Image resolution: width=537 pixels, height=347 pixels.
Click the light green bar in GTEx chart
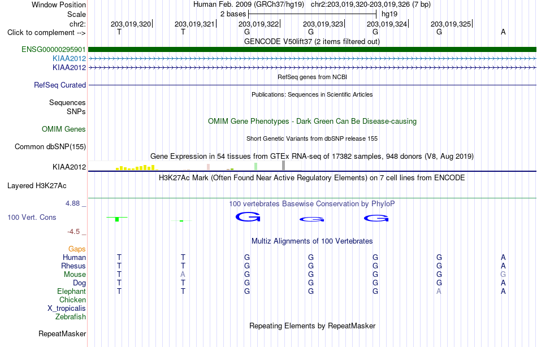[256, 167]
